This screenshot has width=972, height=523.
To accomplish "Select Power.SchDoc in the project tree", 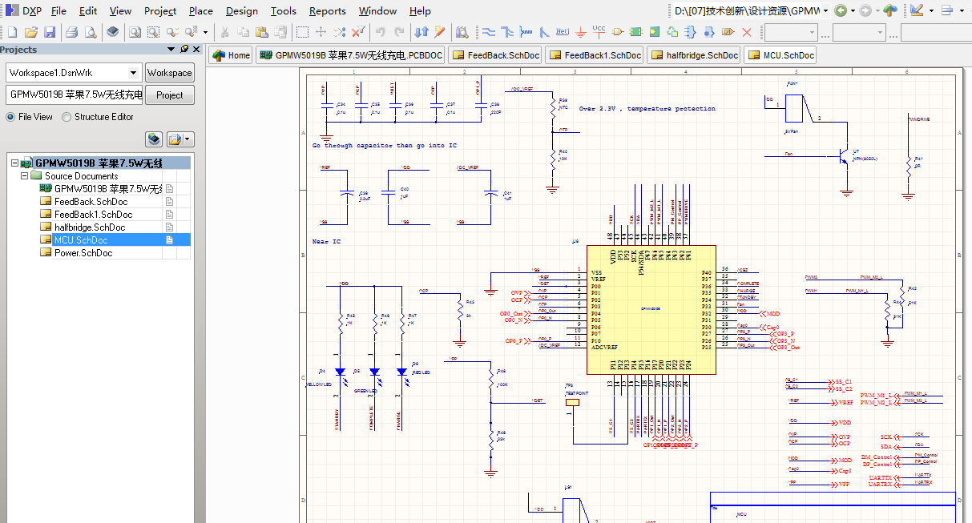I will click(x=83, y=252).
